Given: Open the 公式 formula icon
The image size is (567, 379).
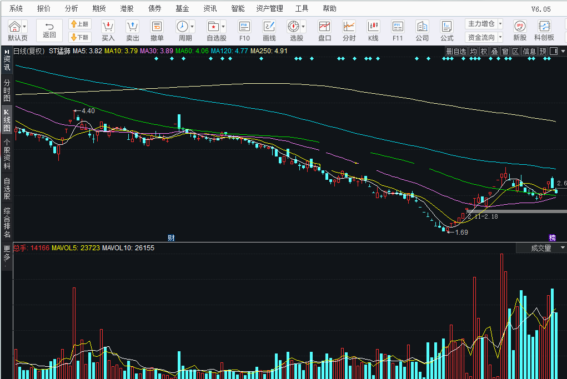Looking at the screenshot, I should 446,27.
